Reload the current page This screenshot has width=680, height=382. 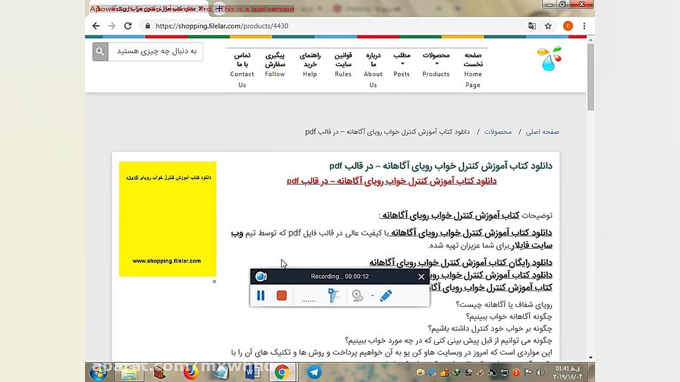click(x=128, y=25)
